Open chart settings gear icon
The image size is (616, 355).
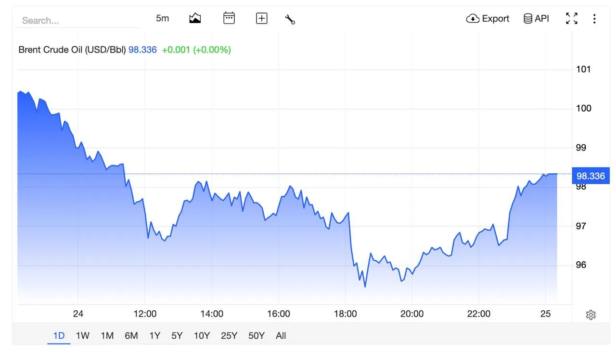pos(591,315)
